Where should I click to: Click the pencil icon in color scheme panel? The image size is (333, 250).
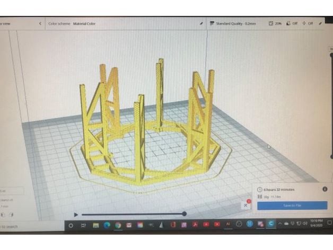(x=201, y=23)
